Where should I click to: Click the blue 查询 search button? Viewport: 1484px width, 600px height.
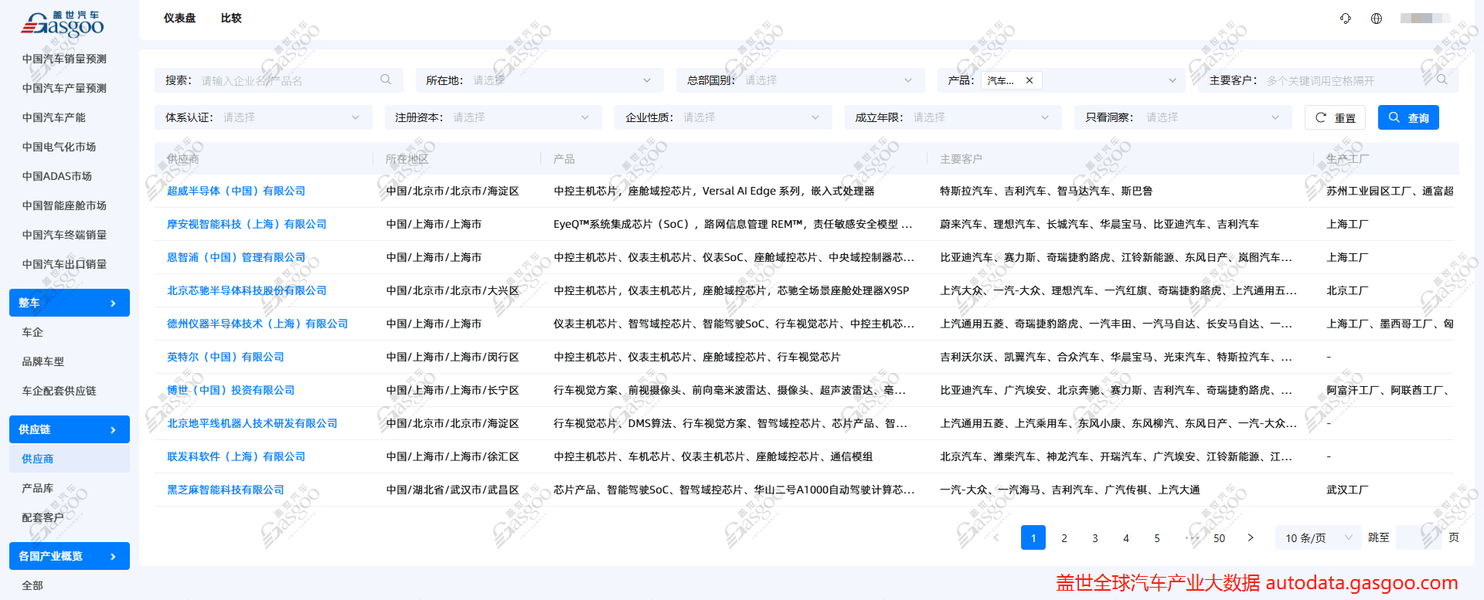point(1408,117)
